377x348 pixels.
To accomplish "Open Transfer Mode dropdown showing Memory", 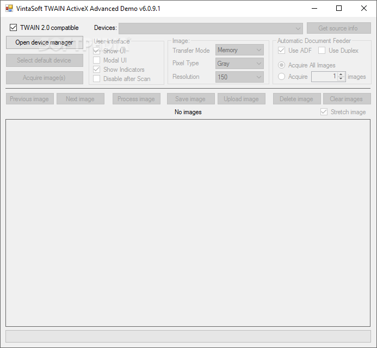I will (239, 50).
